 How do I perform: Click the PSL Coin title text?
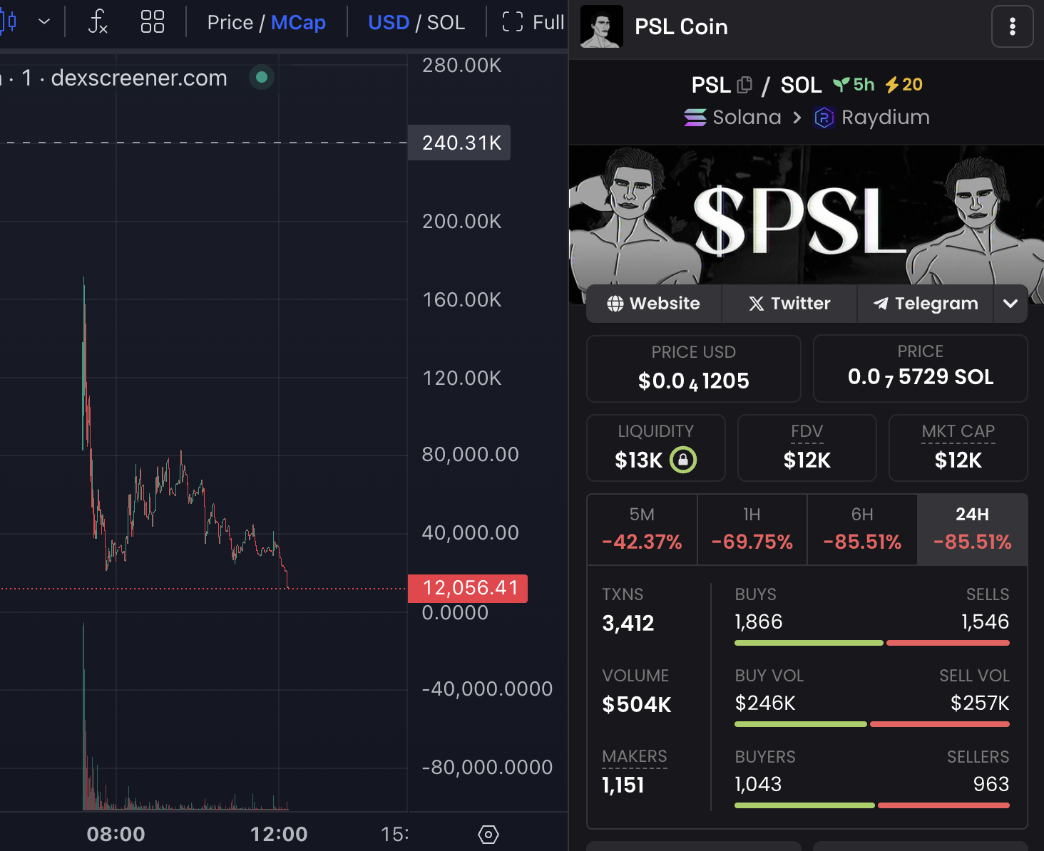coord(681,26)
